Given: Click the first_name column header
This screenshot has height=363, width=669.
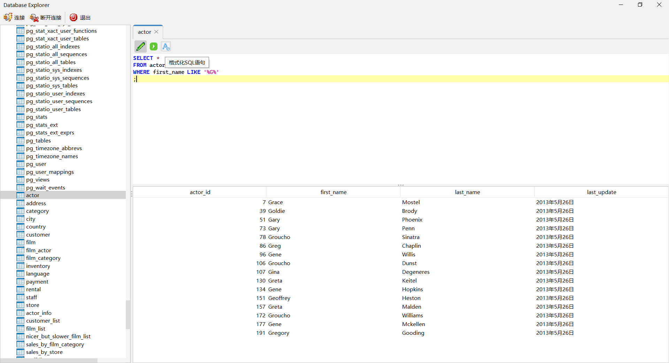Looking at the screenshot, I should pos(333,192).
